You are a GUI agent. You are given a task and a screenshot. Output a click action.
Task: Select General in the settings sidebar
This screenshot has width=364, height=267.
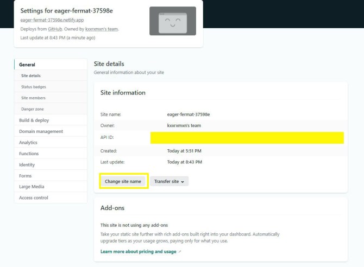[x=51, y=65]
